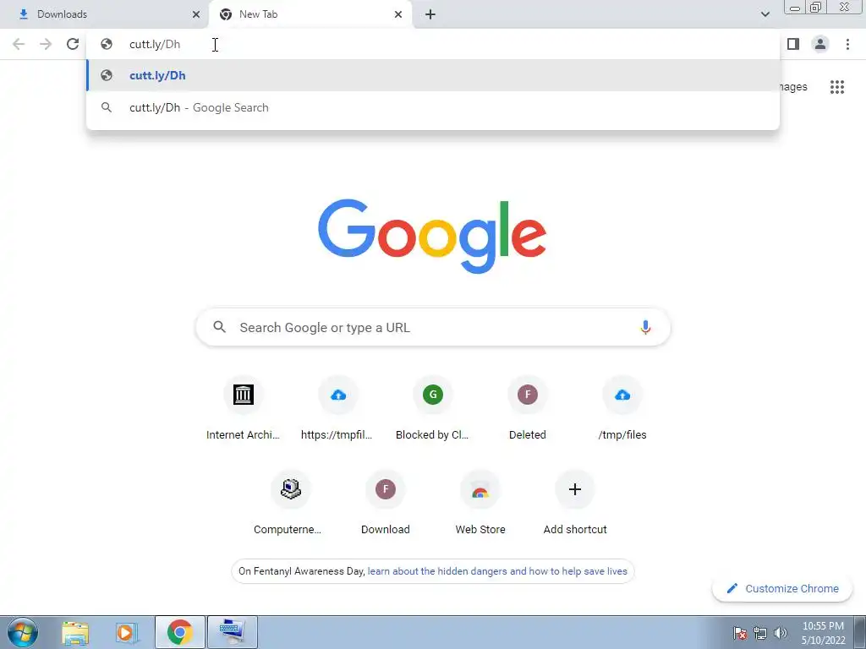Choose cutt.ly/Dh Google Search suggestion

click(x=433, y=107)
